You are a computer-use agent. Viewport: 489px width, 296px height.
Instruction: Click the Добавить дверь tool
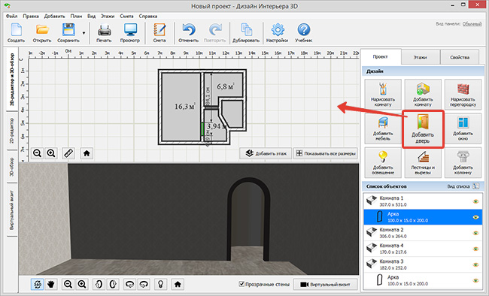(423, 129)
